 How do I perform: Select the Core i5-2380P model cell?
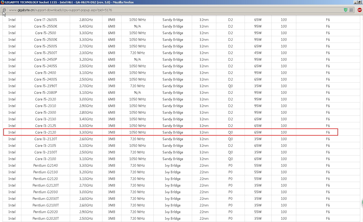(x=46, y=93)
